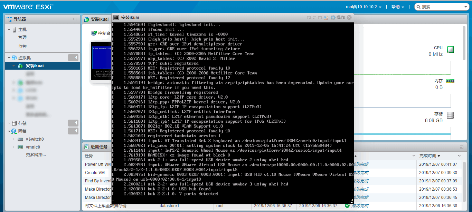Click the 导航器 navigator panel icon
Image resolution: width=472 pixels, height=212 pixels.
[9, 19]
